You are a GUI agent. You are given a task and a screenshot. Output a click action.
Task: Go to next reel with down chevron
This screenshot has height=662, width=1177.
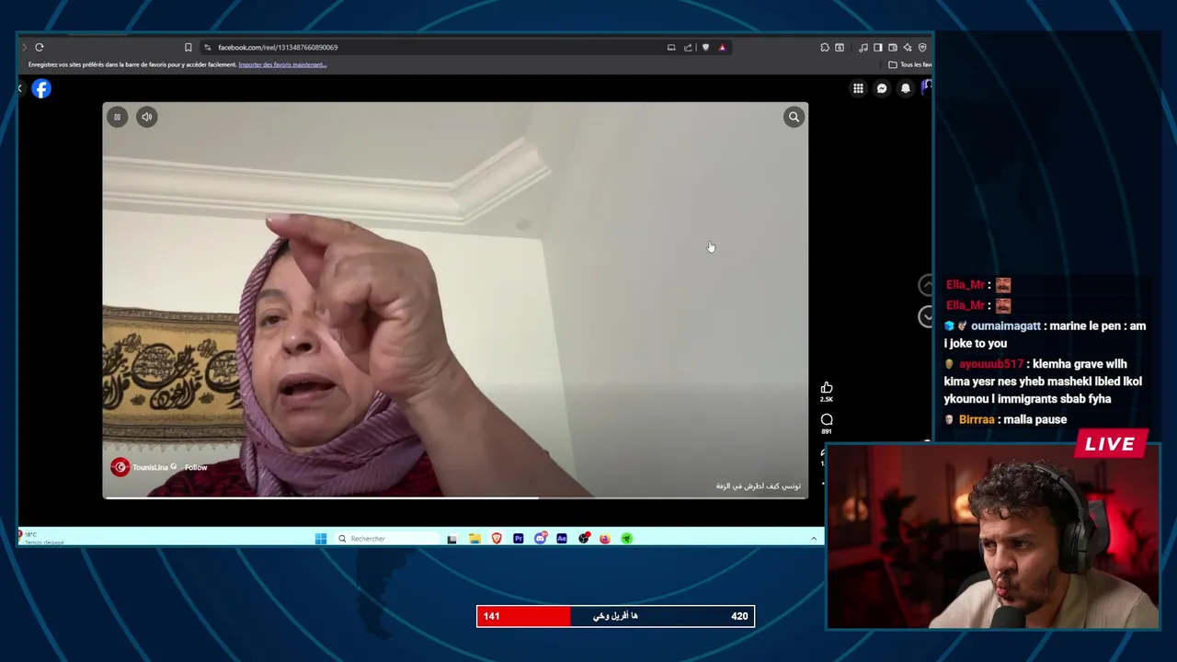pyautogui.click(x=926, y=316)
